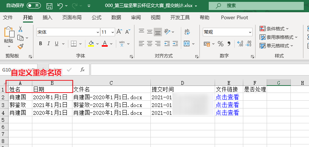Click Middle Align icon
The width and height of the screenshot is (309, 147).
point(150,31)
